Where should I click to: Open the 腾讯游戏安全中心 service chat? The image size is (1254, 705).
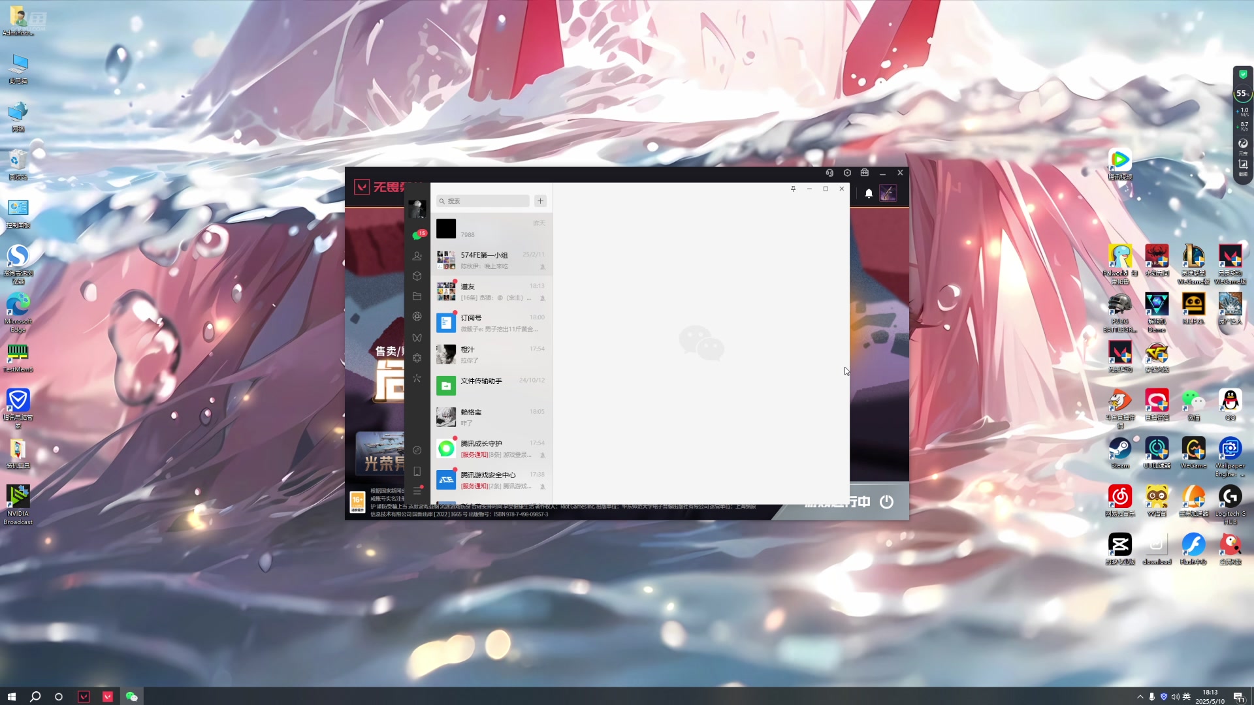(491, 480)
